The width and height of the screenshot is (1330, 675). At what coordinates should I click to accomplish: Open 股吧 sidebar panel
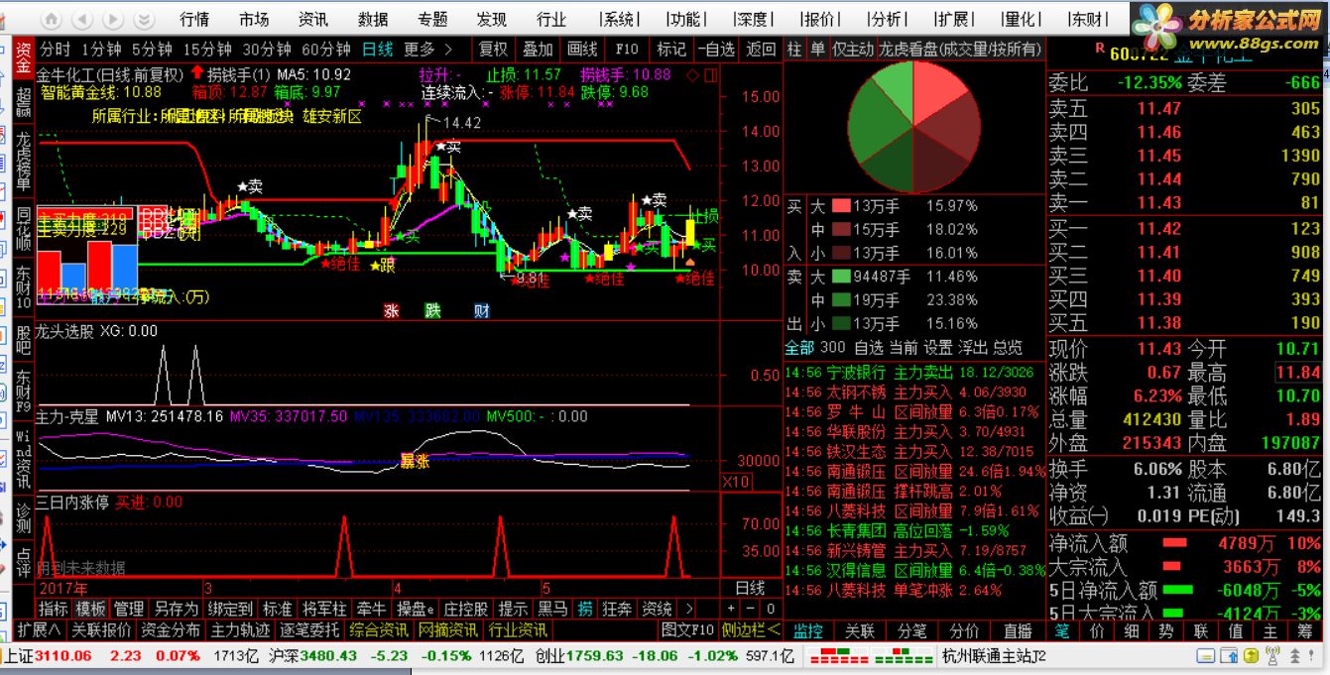pyautogui.click(x=23, y=340)
